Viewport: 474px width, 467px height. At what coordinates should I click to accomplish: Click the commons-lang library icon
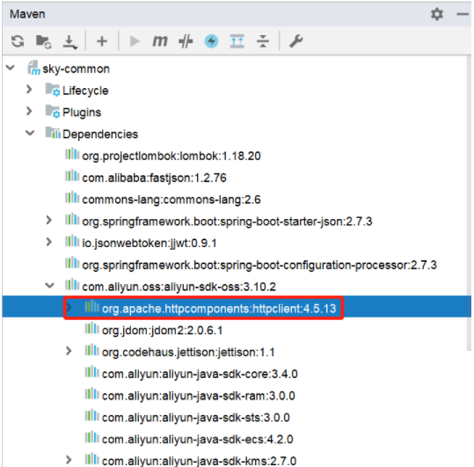pos(72,197)
